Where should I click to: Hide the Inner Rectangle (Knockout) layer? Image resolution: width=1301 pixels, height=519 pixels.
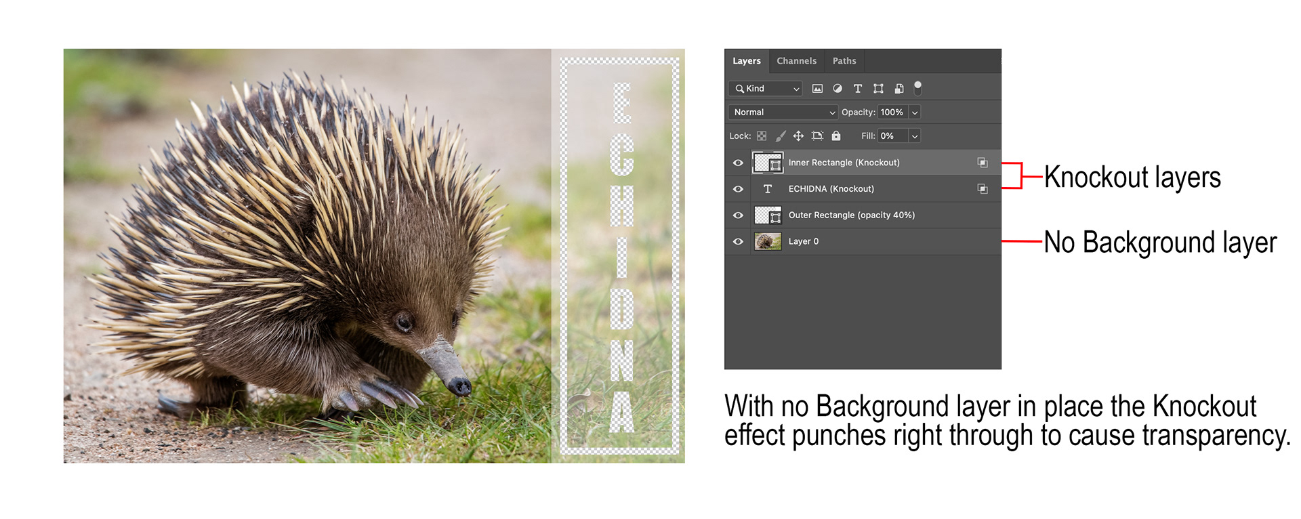click(738, 163)
